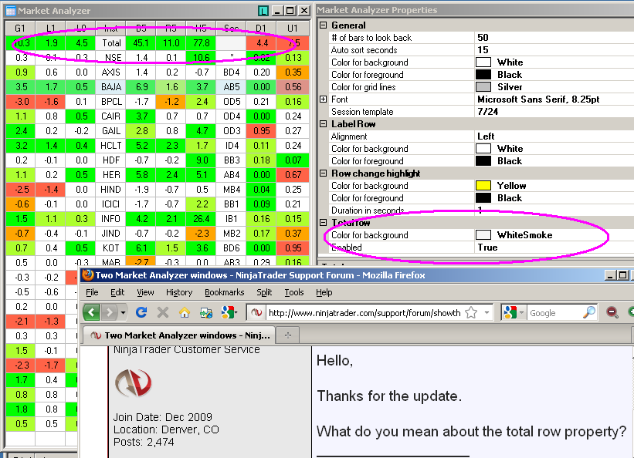Click the Row change highlight Yellow swatch
Viewport: 634px width, 458px height.
(483, 185)
